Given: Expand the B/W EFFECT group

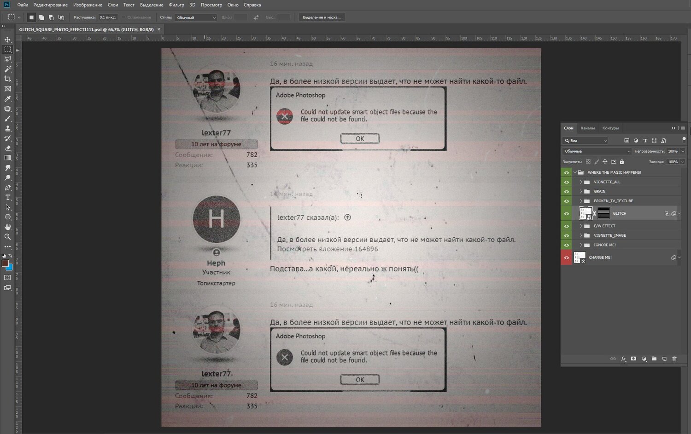Looking at the screenshot, I should (x=581, y=226).
